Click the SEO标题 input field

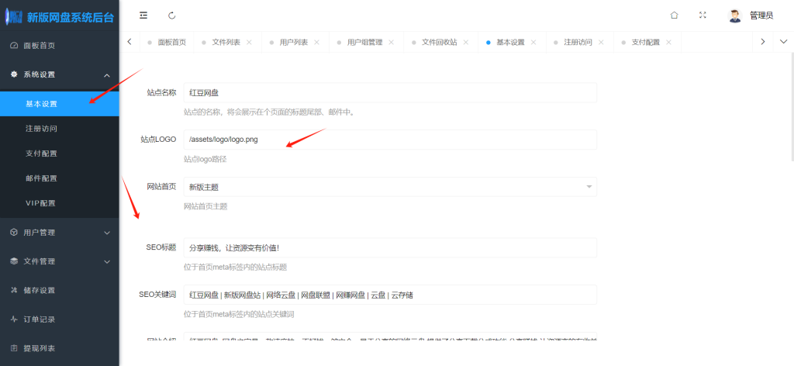click(390, 247)
